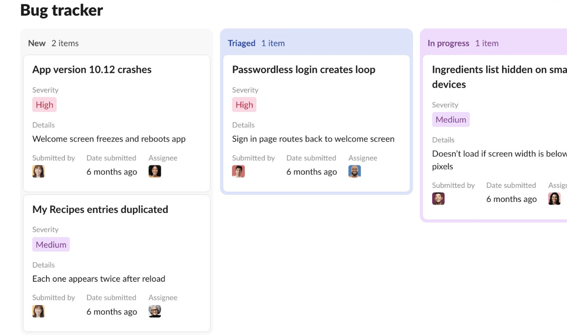Click the High badge on the Passwordless login card
The image size is (567, 336).
click(x=244, y=105)
